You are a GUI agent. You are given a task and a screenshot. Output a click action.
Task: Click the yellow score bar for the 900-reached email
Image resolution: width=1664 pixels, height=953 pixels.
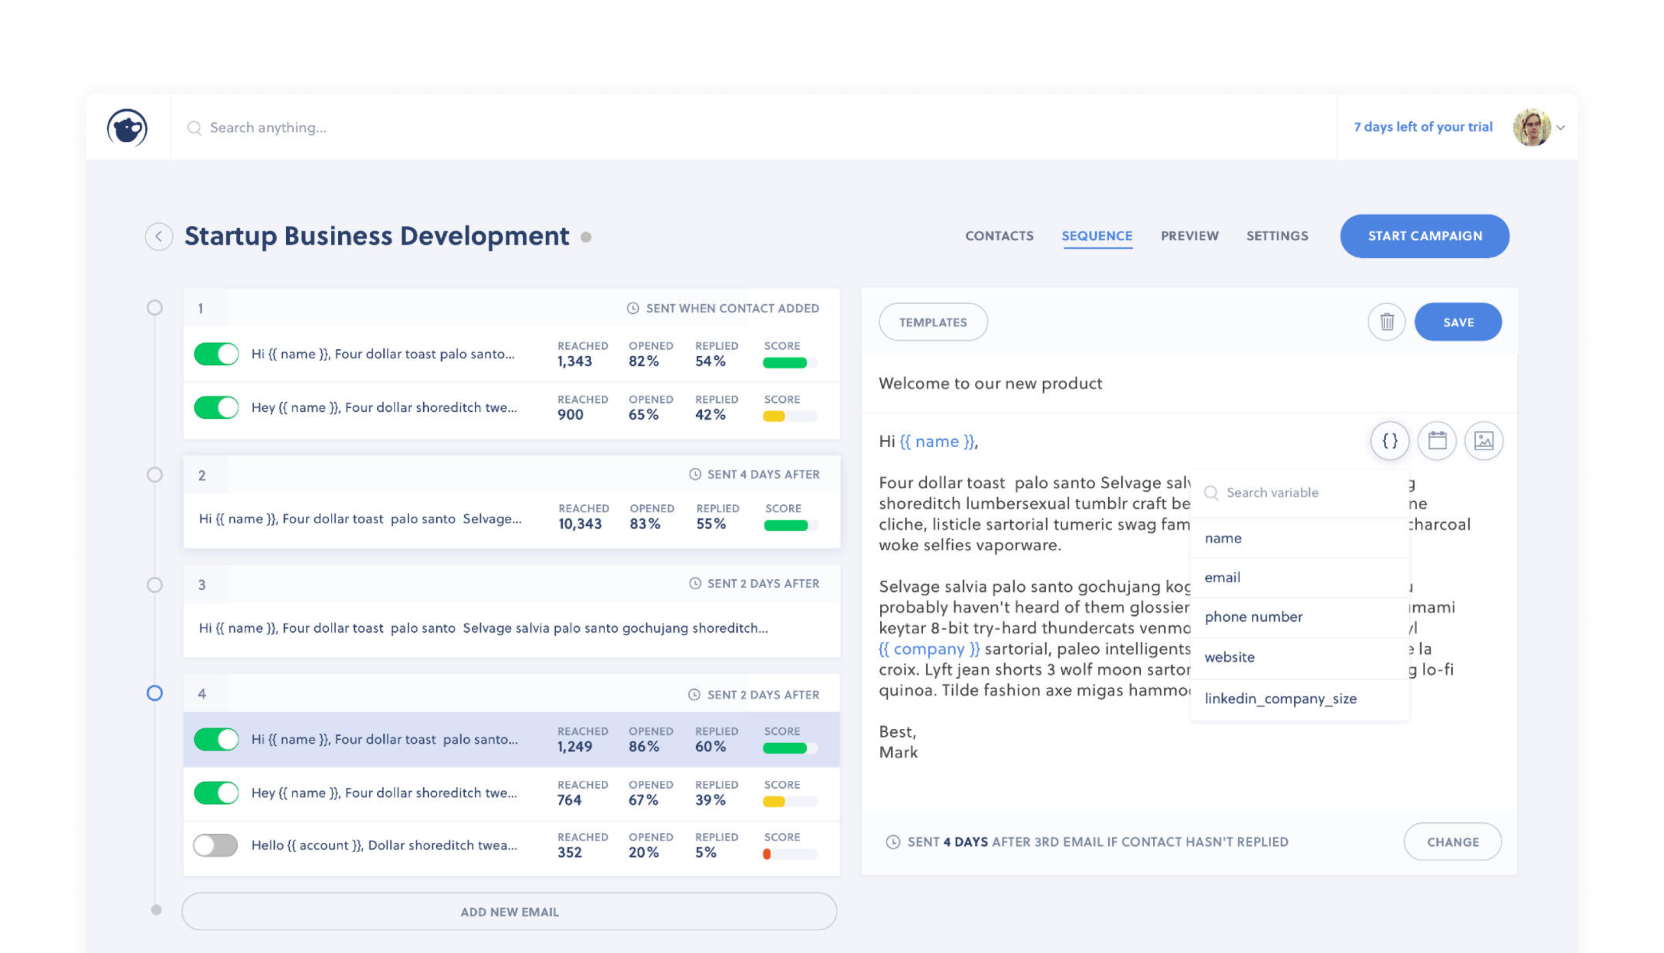tap(775, 415)
